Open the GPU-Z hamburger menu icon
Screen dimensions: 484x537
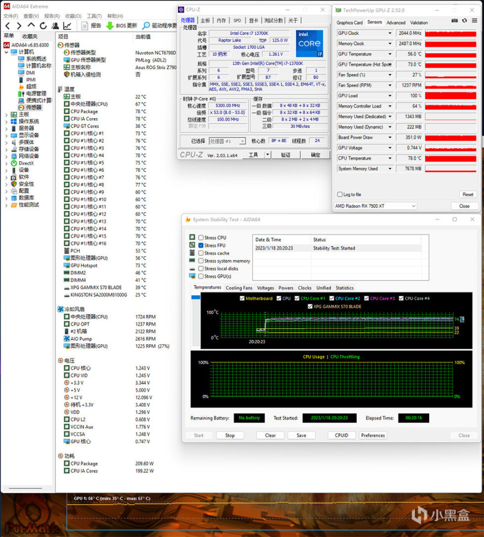point(475,20)
